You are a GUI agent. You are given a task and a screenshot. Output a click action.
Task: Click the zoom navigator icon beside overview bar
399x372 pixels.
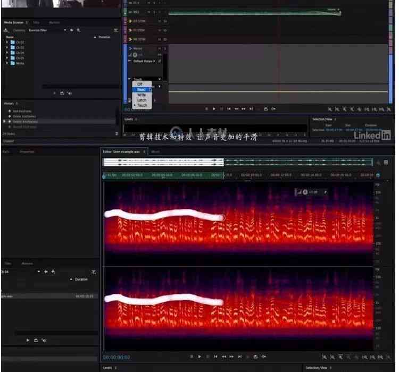coord(378,163)
